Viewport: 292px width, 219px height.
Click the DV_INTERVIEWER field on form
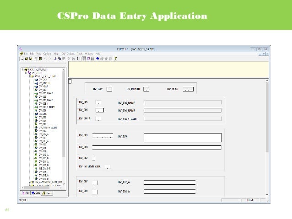108,167
